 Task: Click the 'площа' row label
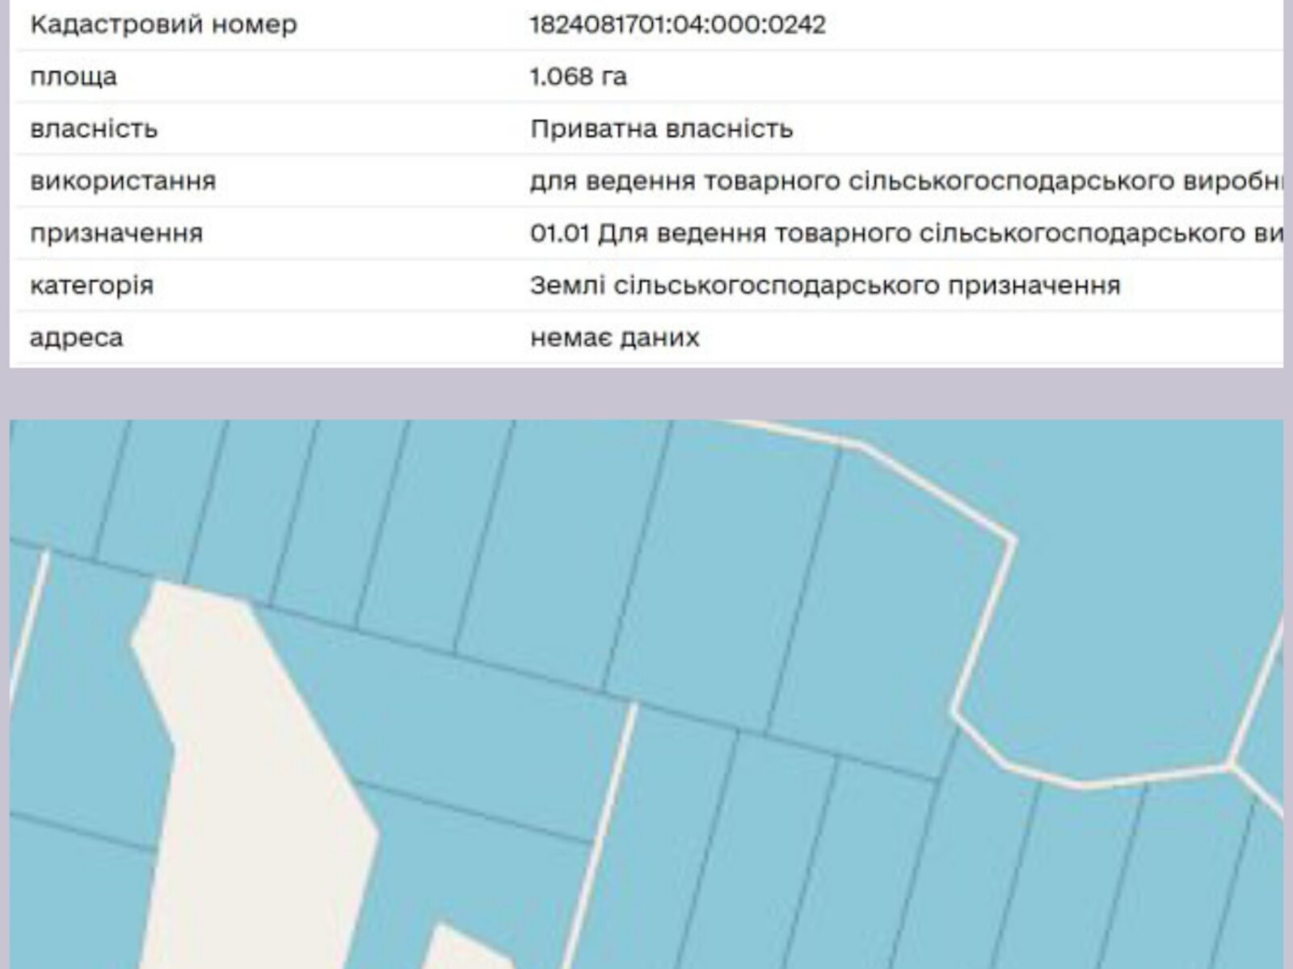[74, 78]
